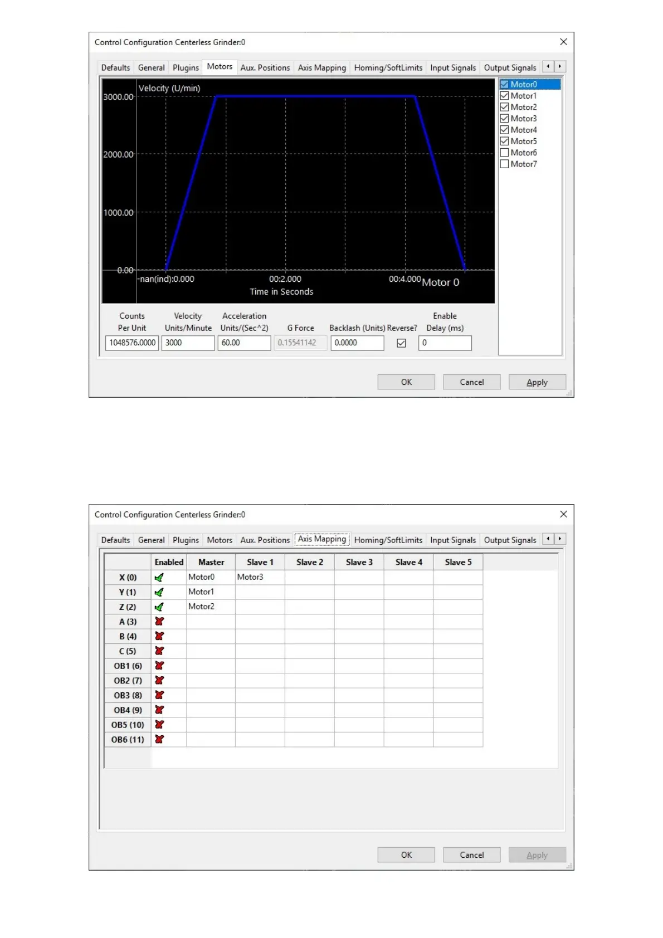Uncheck the Motor3 checkbox
The height and width of the screenshot is (938, 663).
click(x=505, y=119)
